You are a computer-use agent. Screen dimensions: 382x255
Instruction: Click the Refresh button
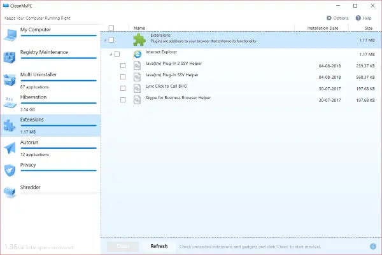[159, 246]
